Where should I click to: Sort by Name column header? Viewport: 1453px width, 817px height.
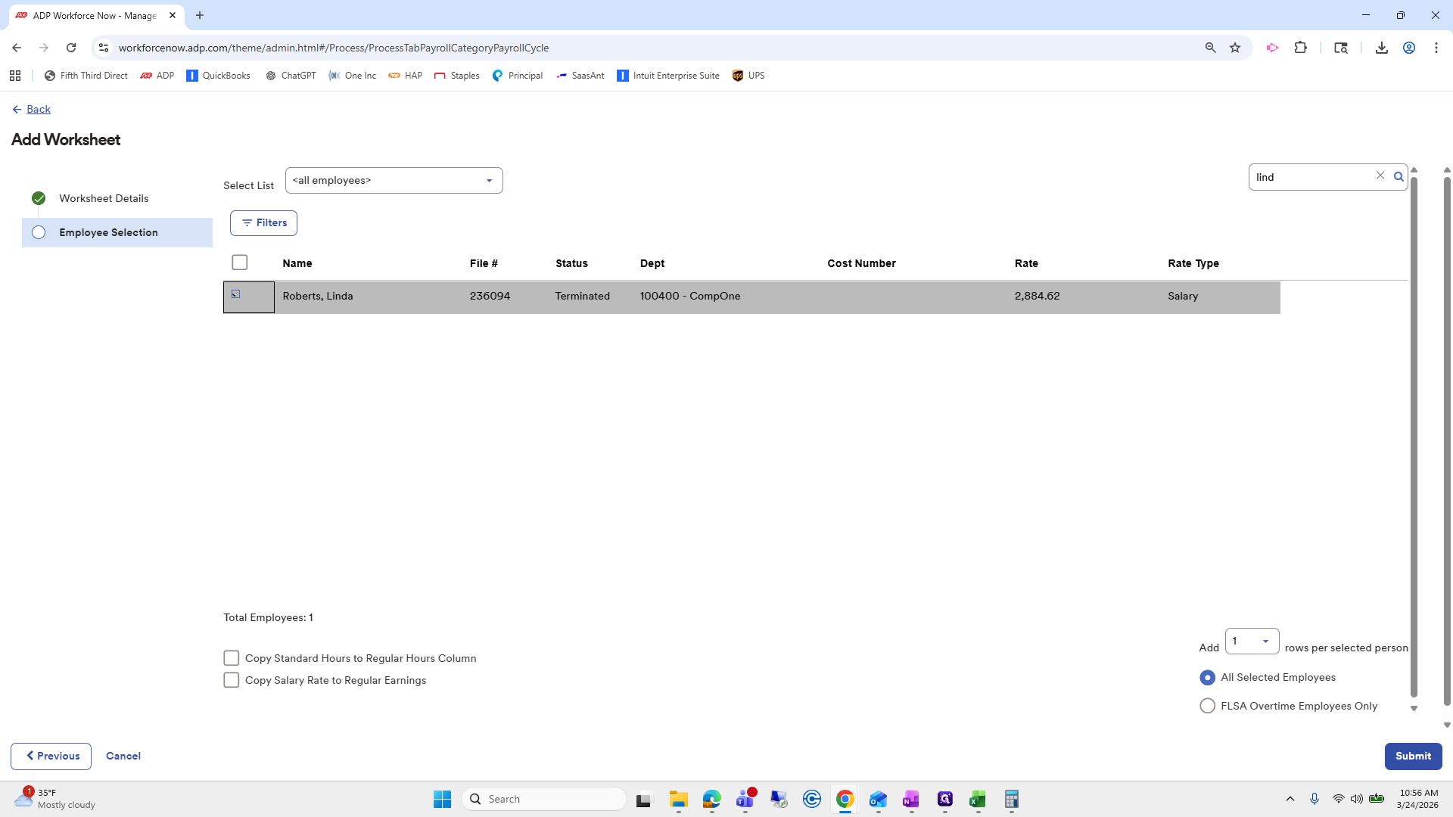297,263
